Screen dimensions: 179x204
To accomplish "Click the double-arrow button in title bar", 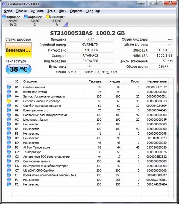I will [x=141, y=3].
